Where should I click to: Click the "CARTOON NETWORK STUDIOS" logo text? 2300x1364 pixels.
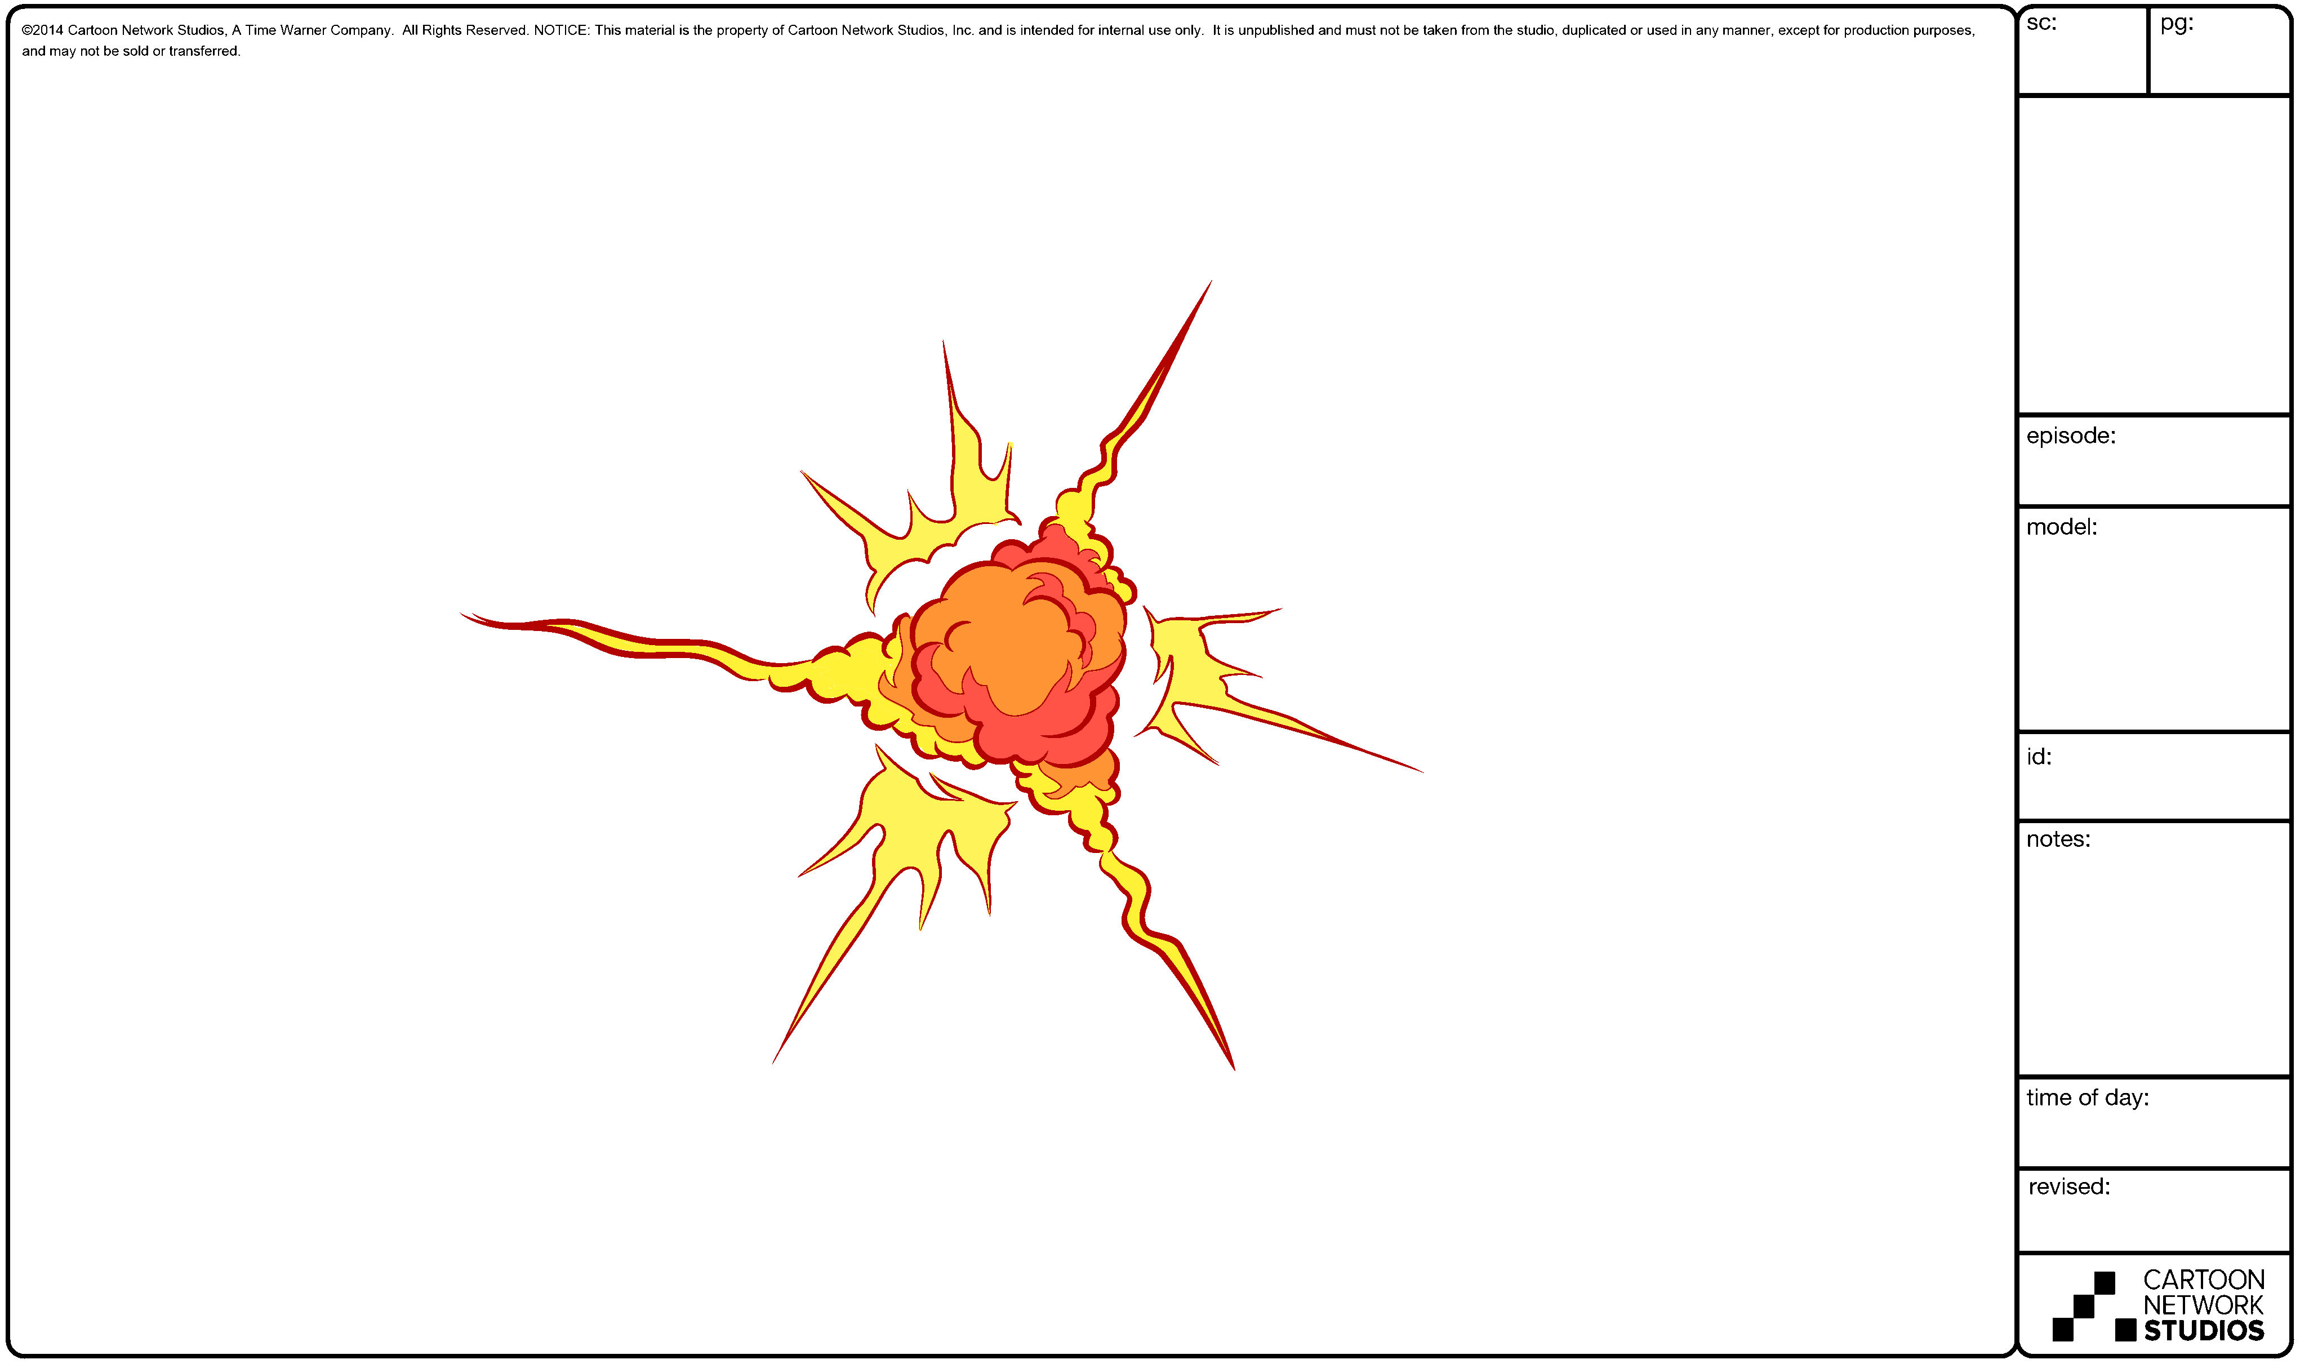click(2204, 1305)
